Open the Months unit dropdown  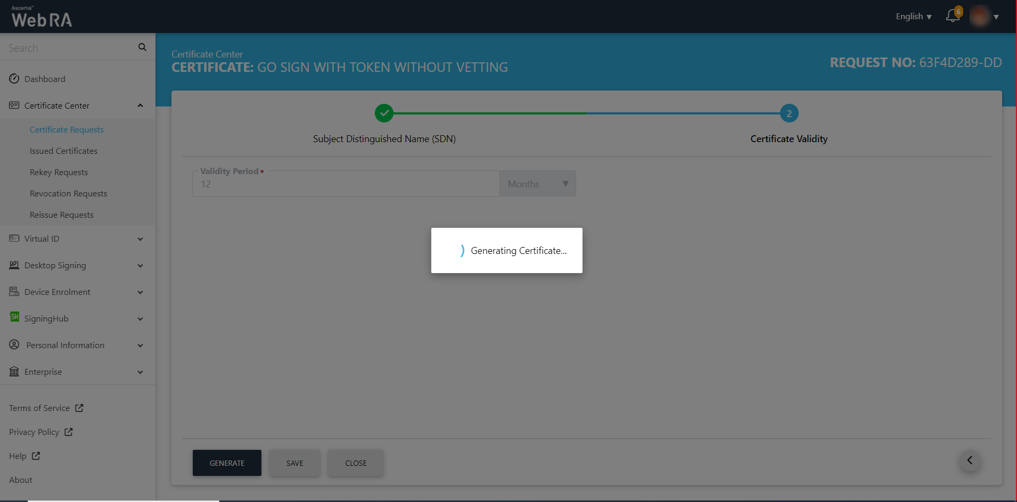(x=537, y=184)
